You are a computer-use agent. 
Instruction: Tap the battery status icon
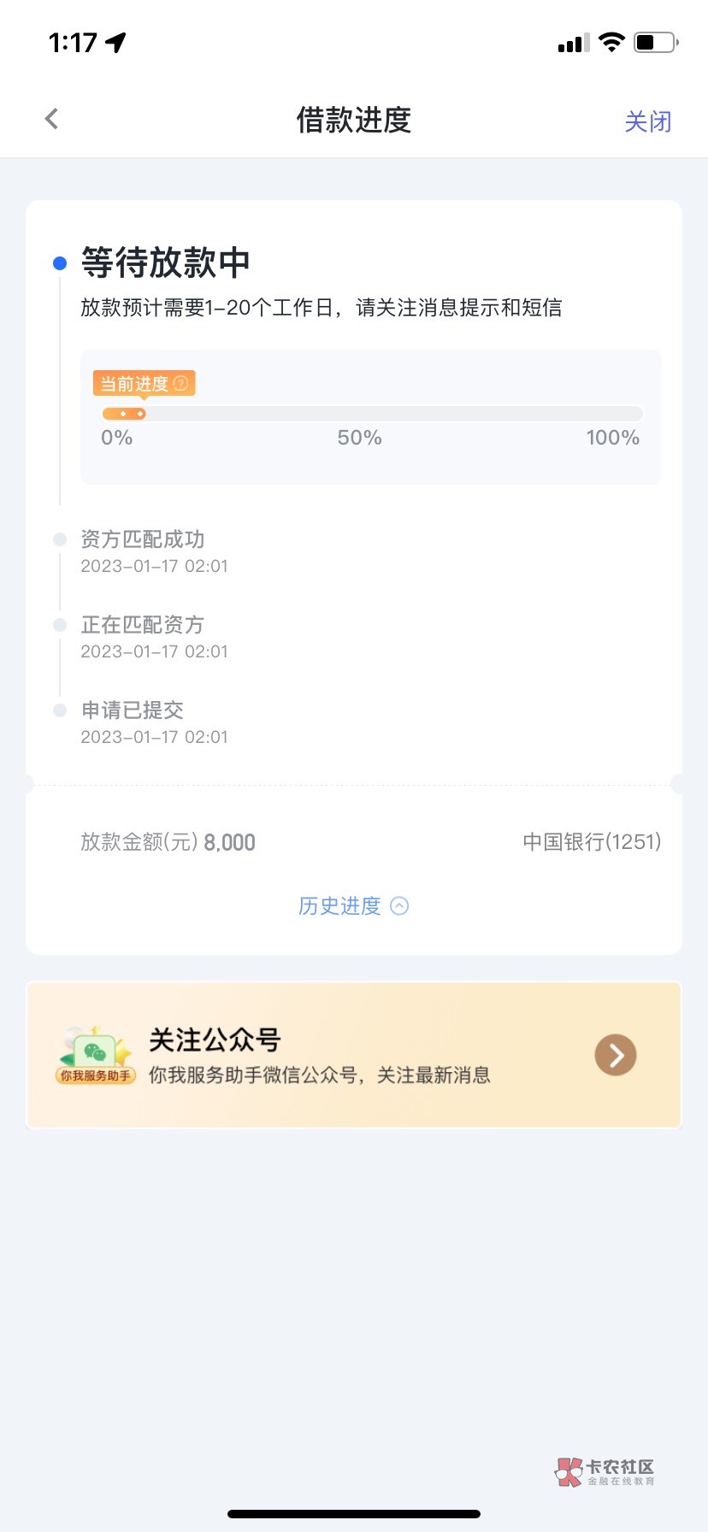coord(655,42)
